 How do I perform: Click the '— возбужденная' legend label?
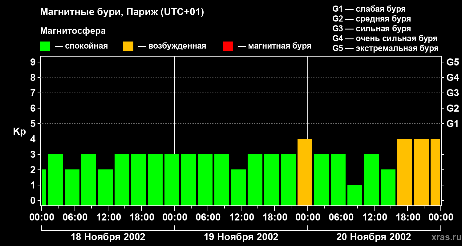[172, 46]
